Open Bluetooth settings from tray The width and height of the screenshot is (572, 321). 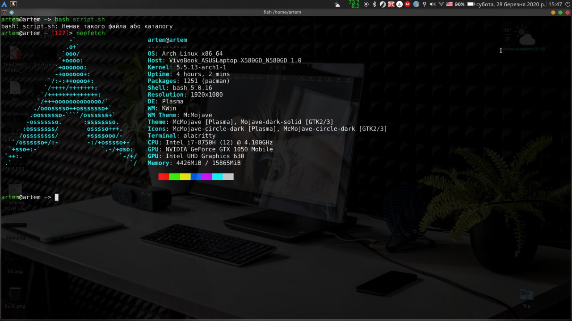pos(374,4)
